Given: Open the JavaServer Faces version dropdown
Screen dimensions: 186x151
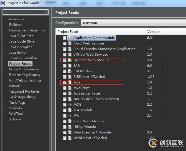Looking at the screenshot, I should [x=163, y=93].
